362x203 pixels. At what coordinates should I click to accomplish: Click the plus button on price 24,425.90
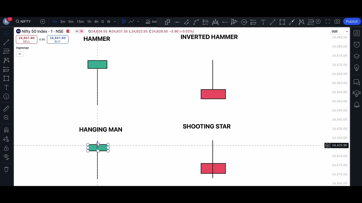coord(327,145)
